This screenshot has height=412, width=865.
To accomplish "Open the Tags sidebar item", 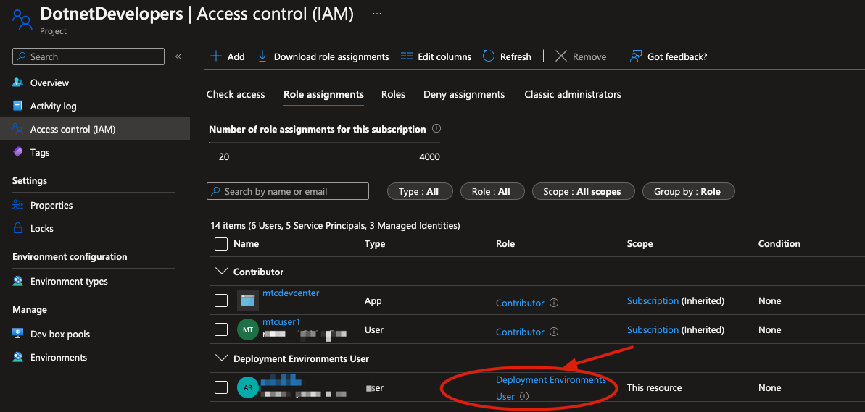I will [40, 152].
